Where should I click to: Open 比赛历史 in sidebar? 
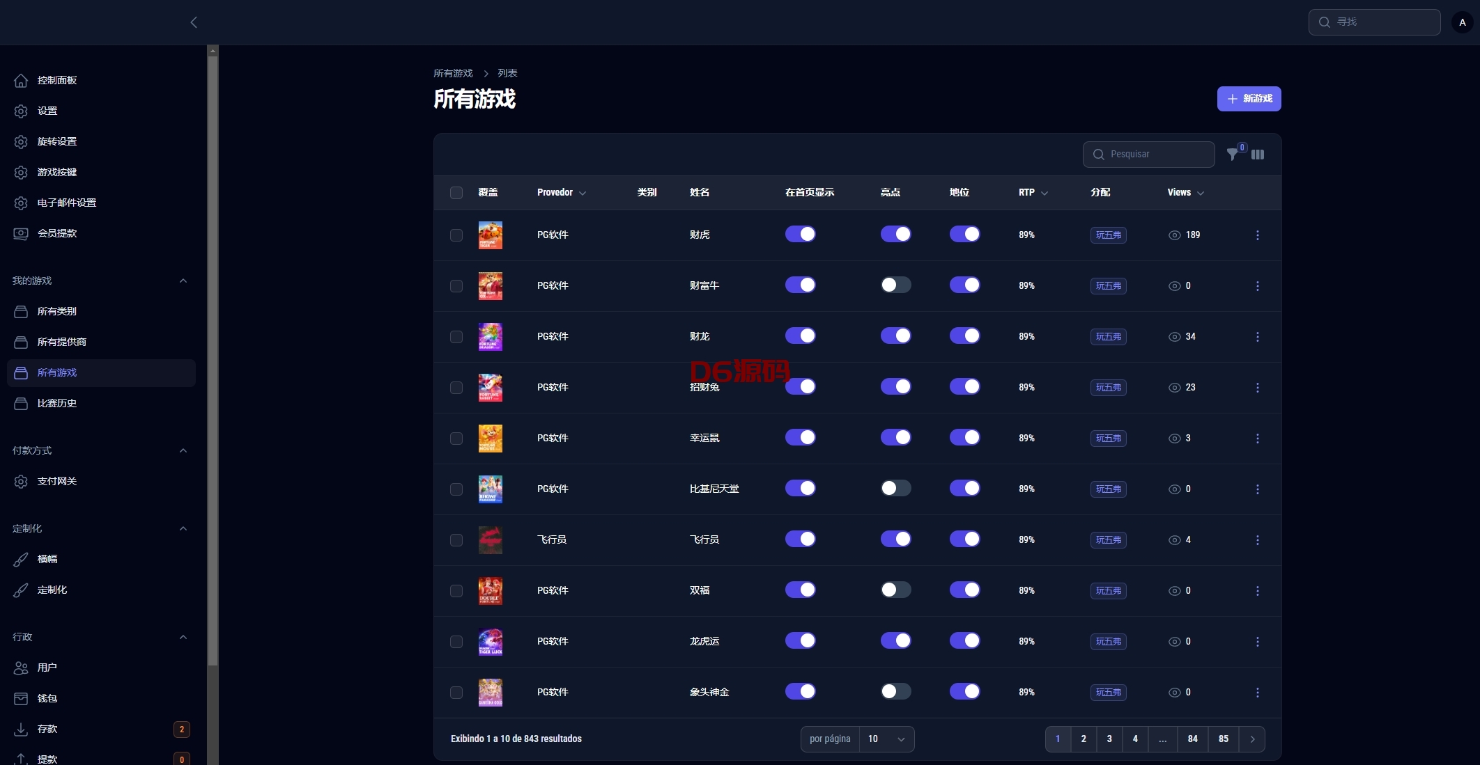101,404
